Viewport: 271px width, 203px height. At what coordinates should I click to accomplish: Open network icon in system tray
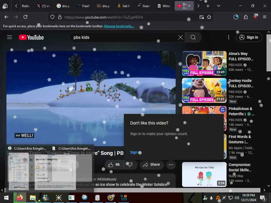(231, 198)
